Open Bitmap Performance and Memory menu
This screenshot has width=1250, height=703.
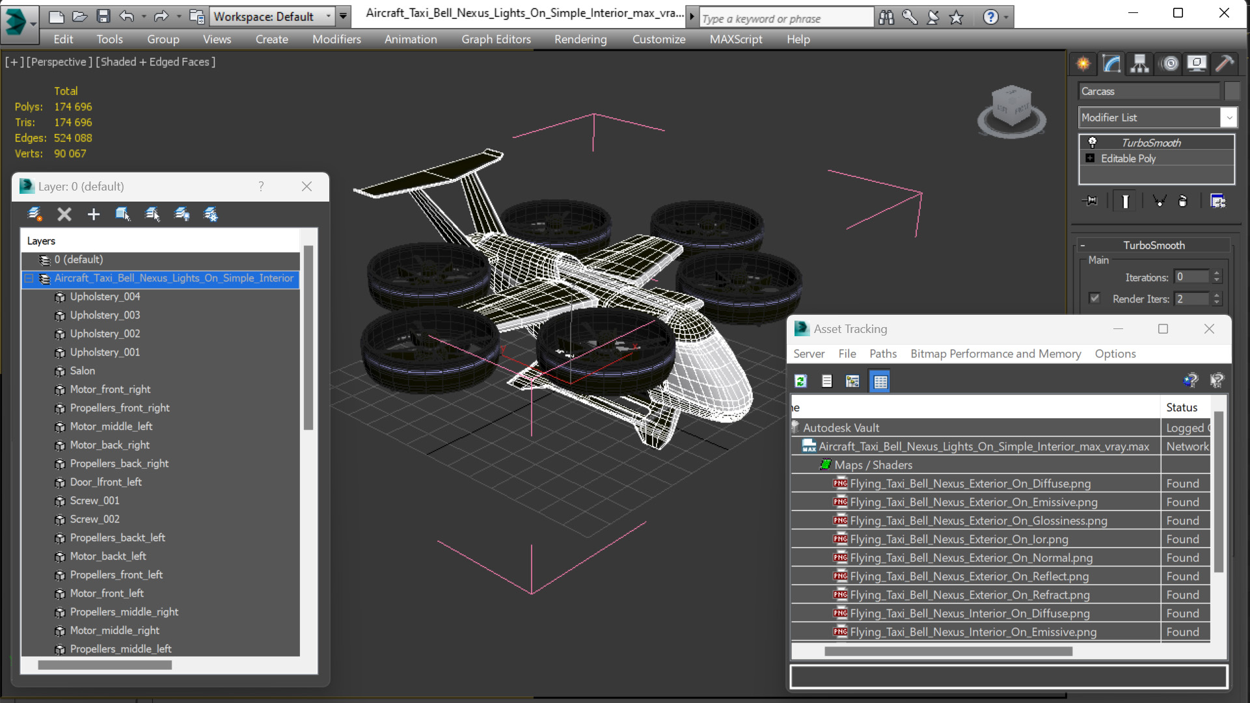996,354
